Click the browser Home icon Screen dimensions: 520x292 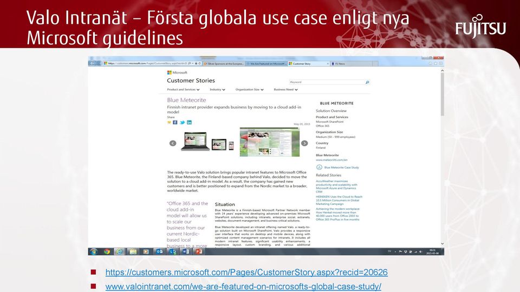tap(430, 63)
